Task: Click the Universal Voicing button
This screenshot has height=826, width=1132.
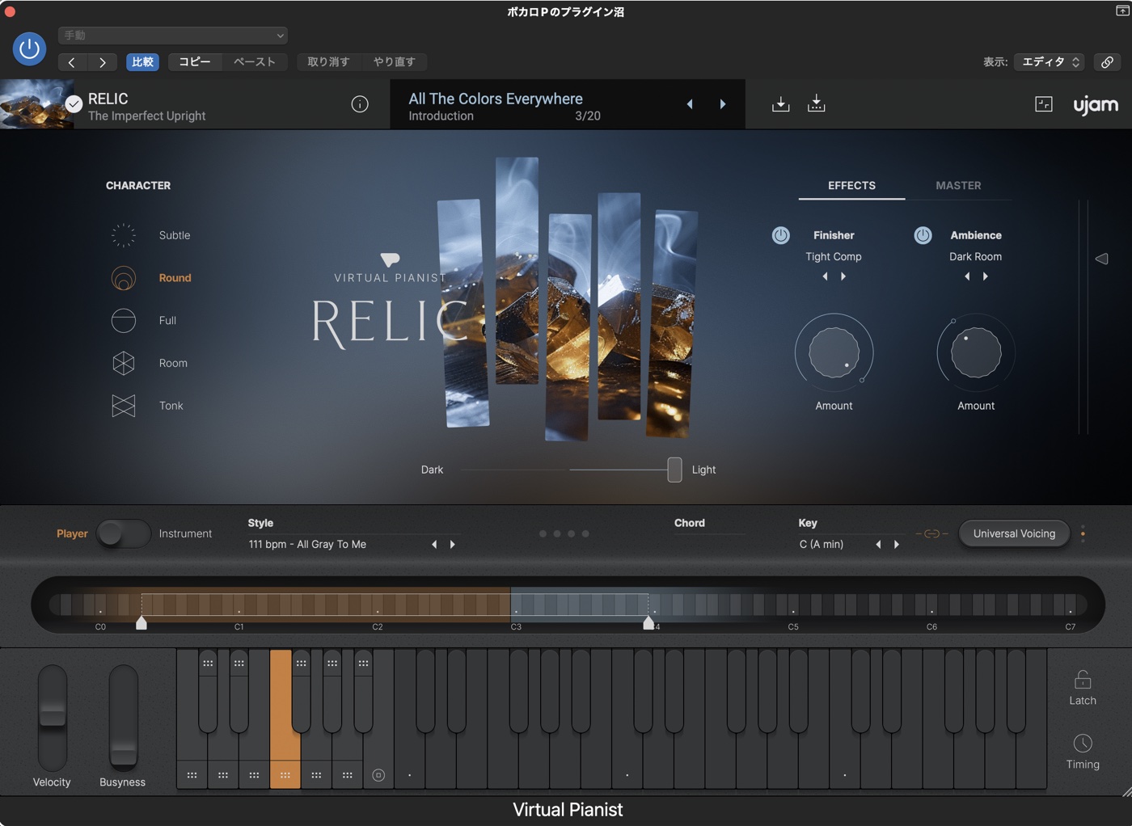Action: pyautogui.click(x=1014, y=533)
